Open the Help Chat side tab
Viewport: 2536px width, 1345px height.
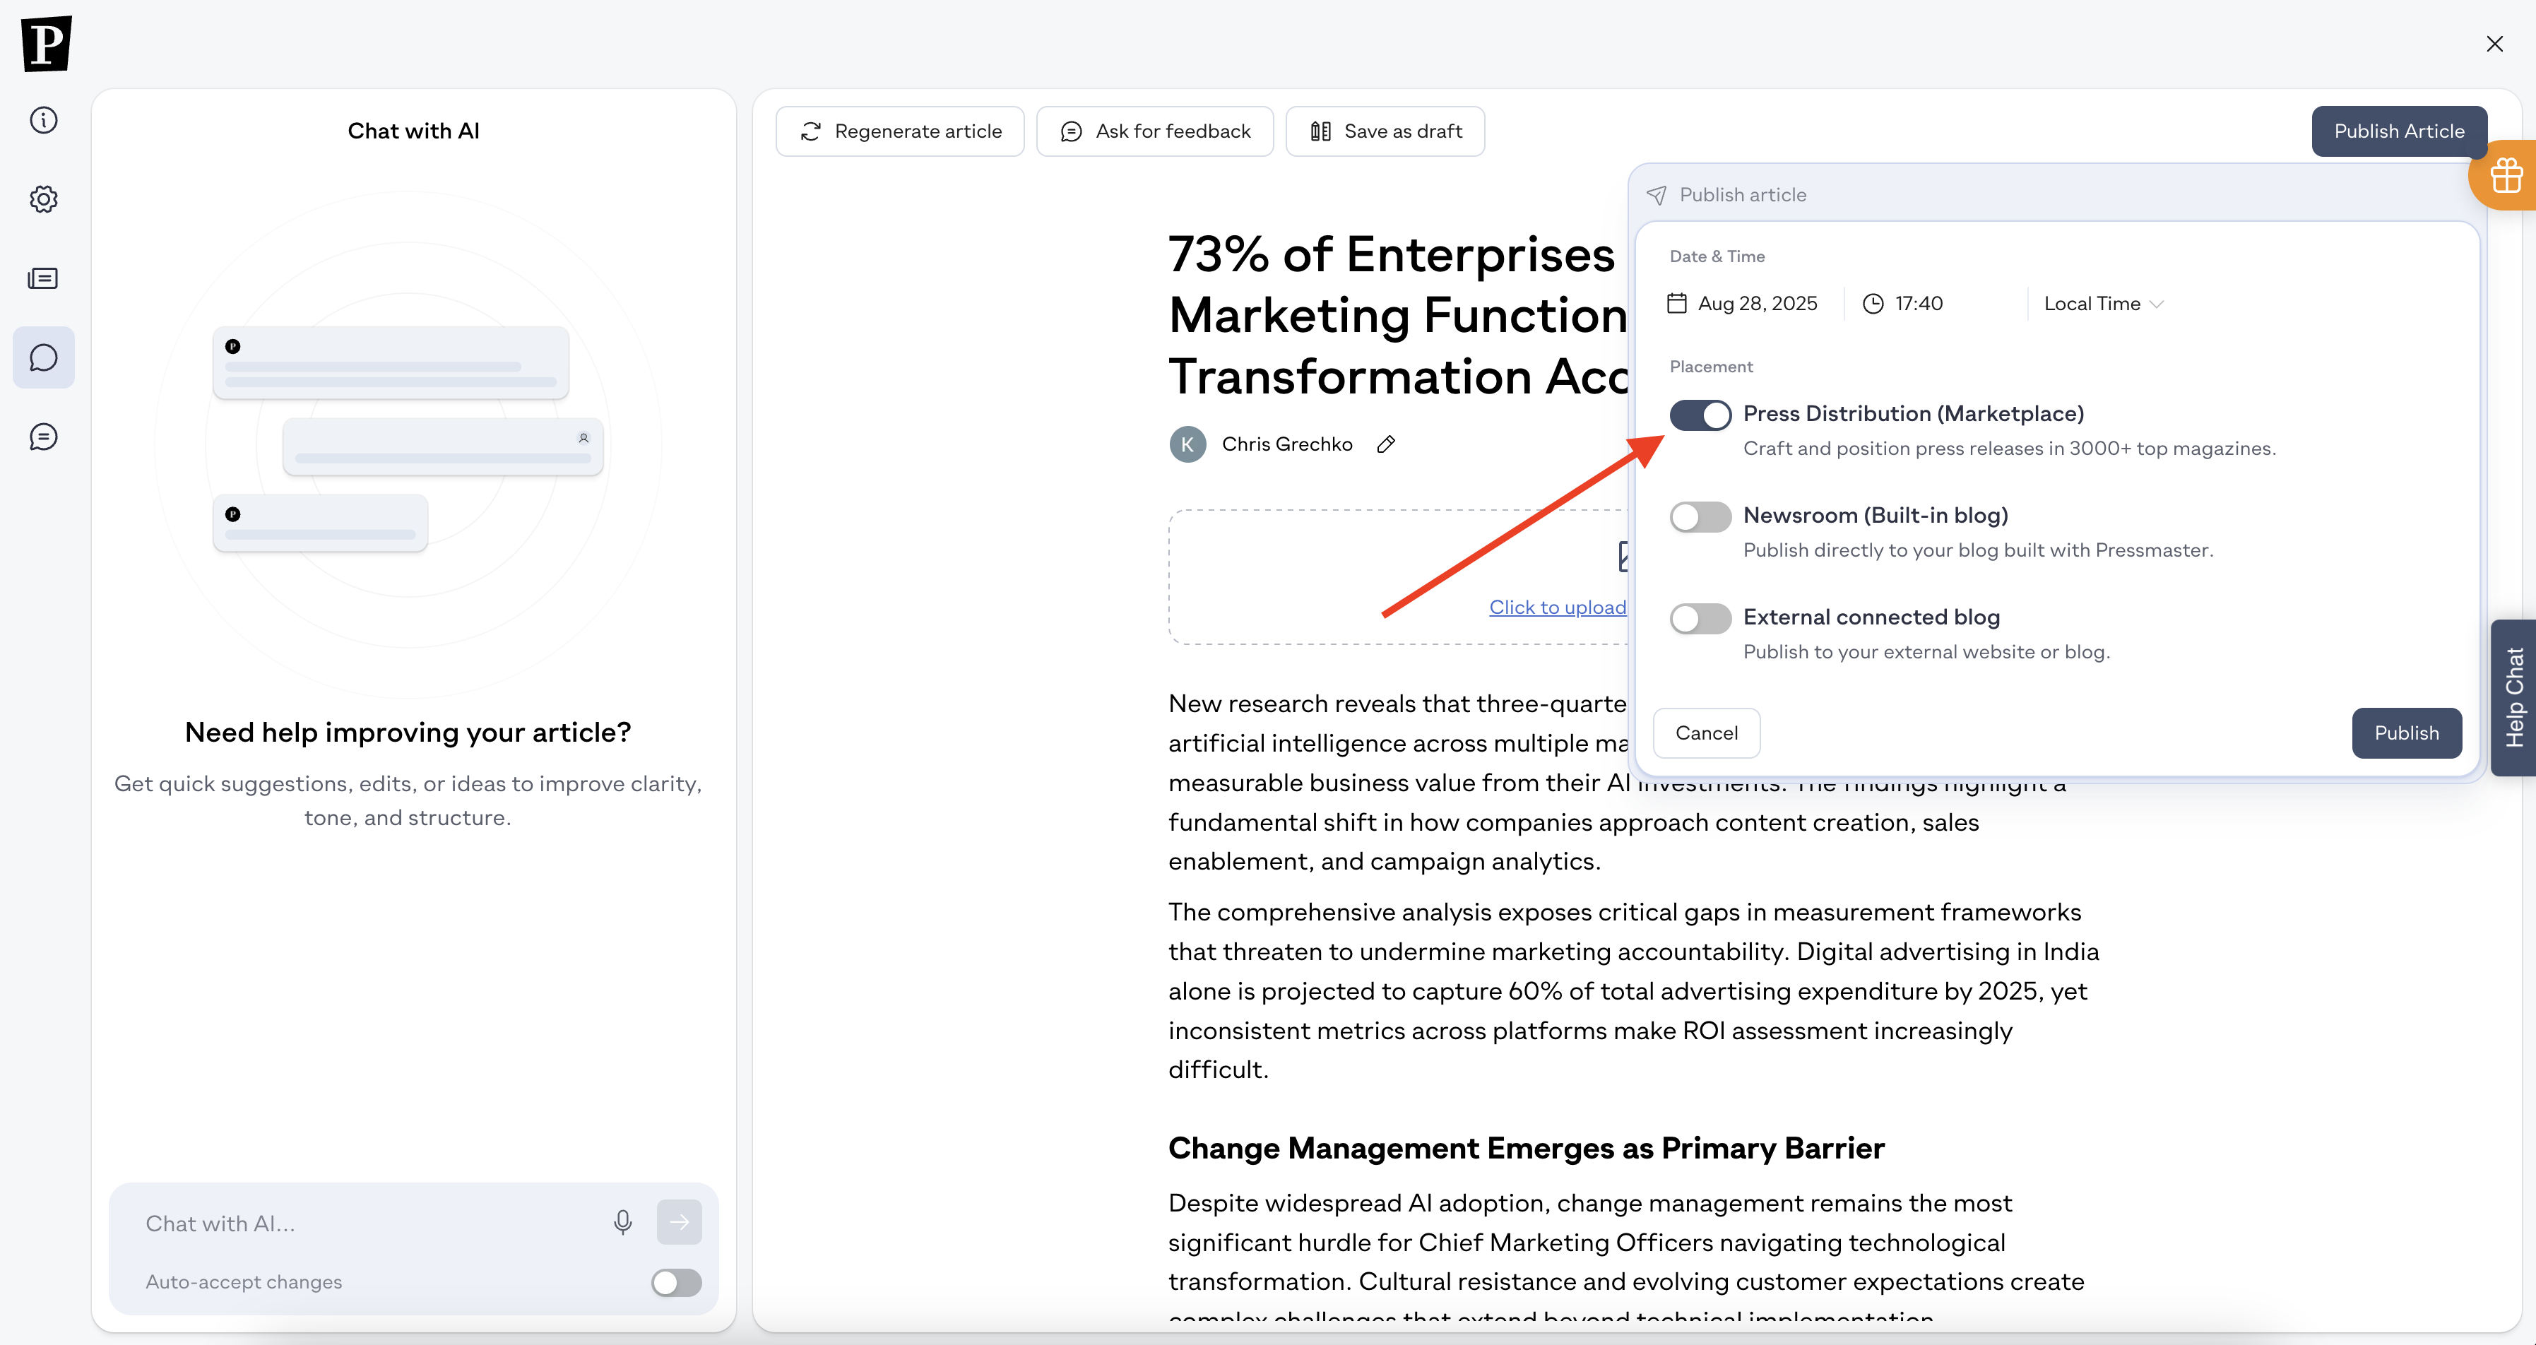[2513, 698]
